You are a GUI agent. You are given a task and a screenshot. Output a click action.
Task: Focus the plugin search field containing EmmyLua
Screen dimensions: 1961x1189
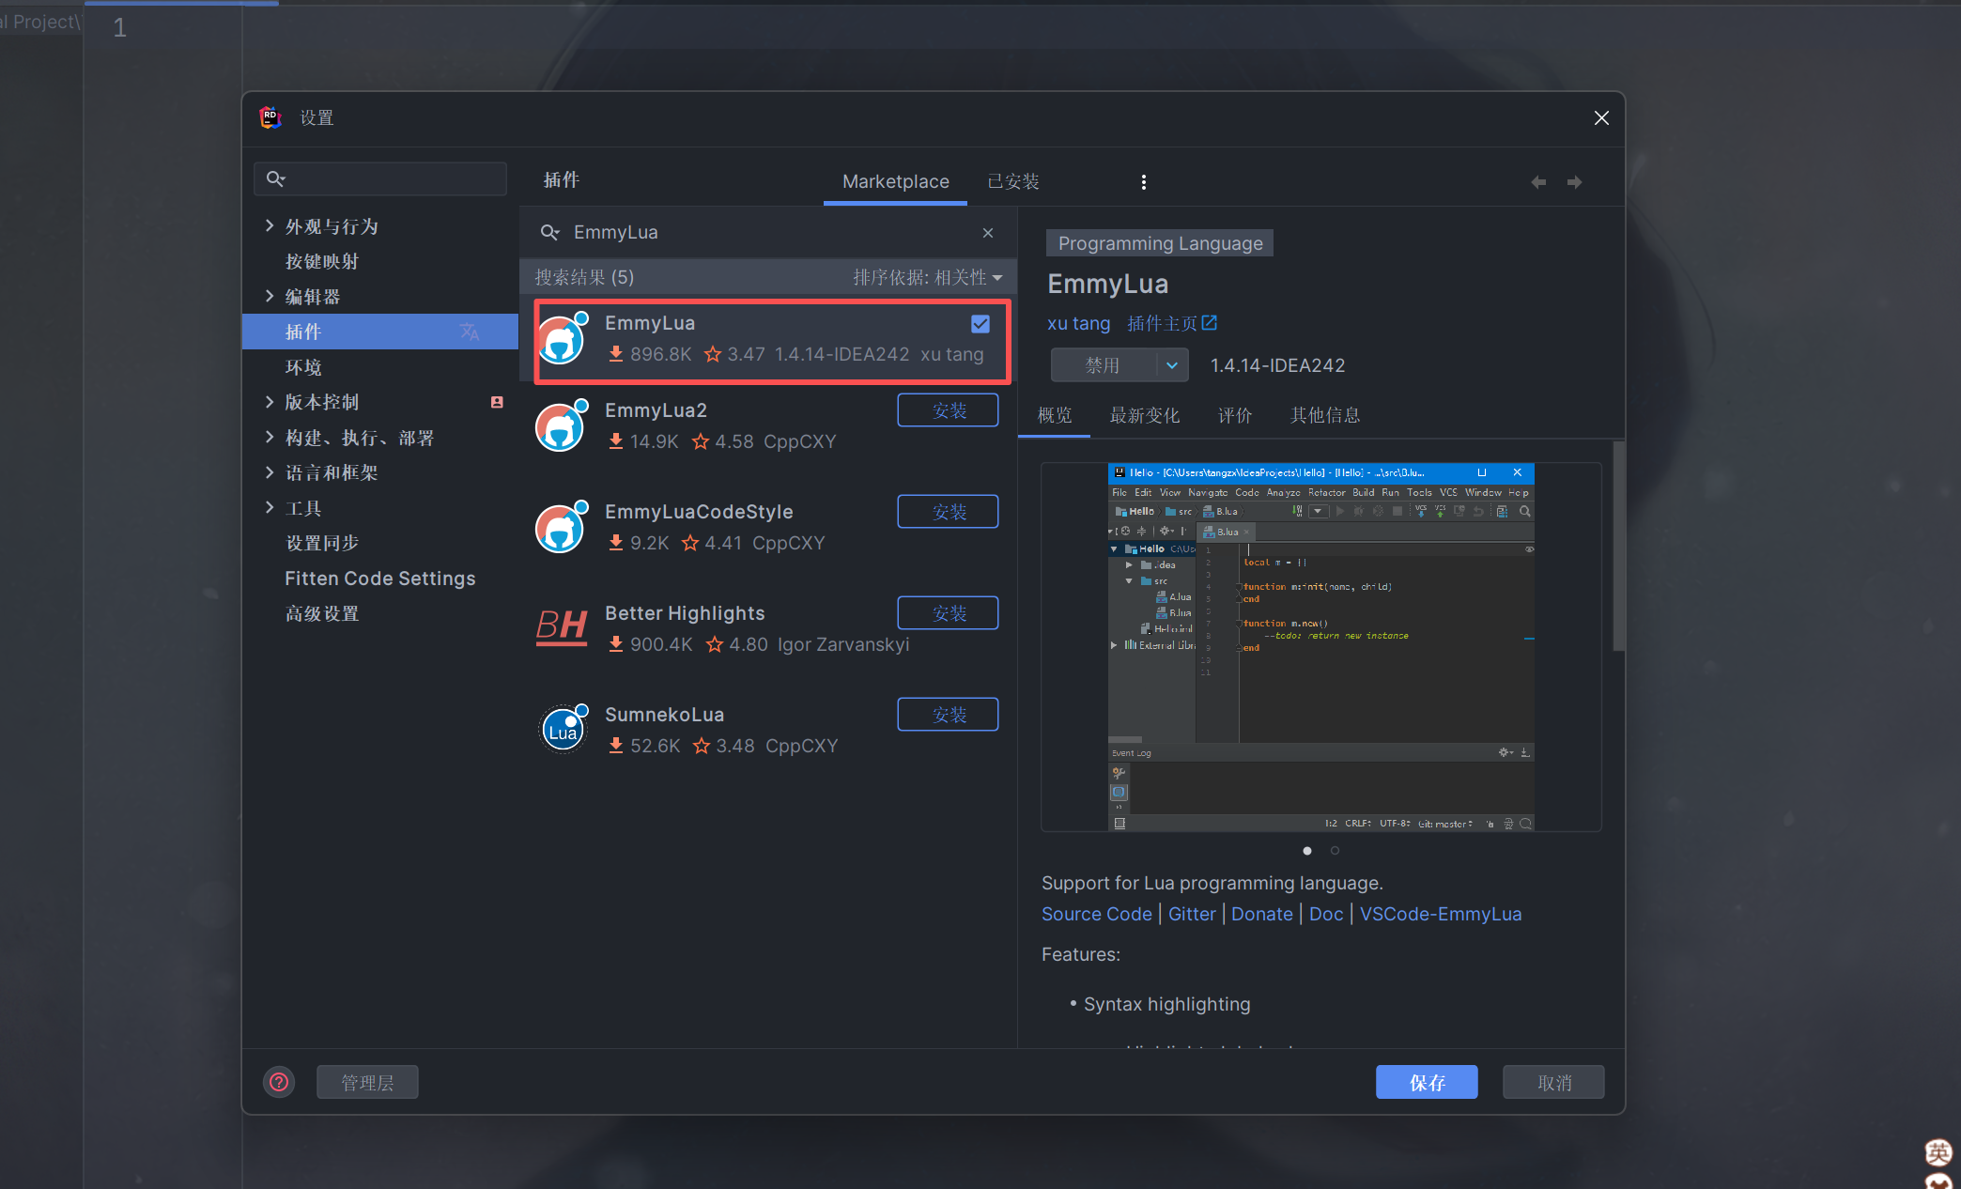pyautogui.click(x=767, y=232)
